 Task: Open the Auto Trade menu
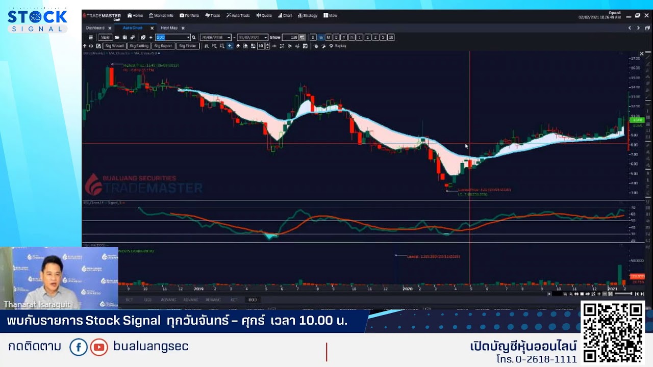click(x=238, y=15)
